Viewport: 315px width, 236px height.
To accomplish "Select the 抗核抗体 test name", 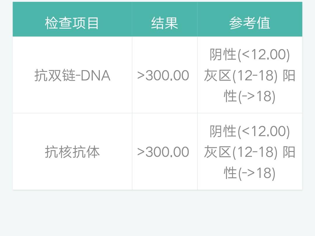I will tap(72, 152).
